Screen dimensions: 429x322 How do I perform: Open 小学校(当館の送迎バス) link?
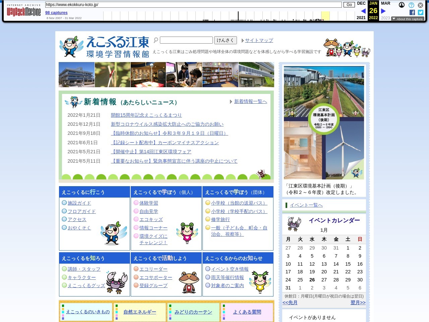(x=239, y=203)
